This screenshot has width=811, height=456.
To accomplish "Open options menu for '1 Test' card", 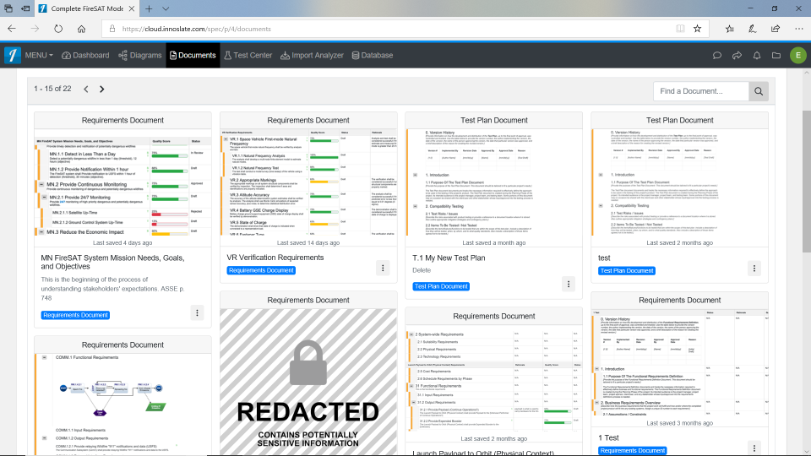I will tap(754, 448).
